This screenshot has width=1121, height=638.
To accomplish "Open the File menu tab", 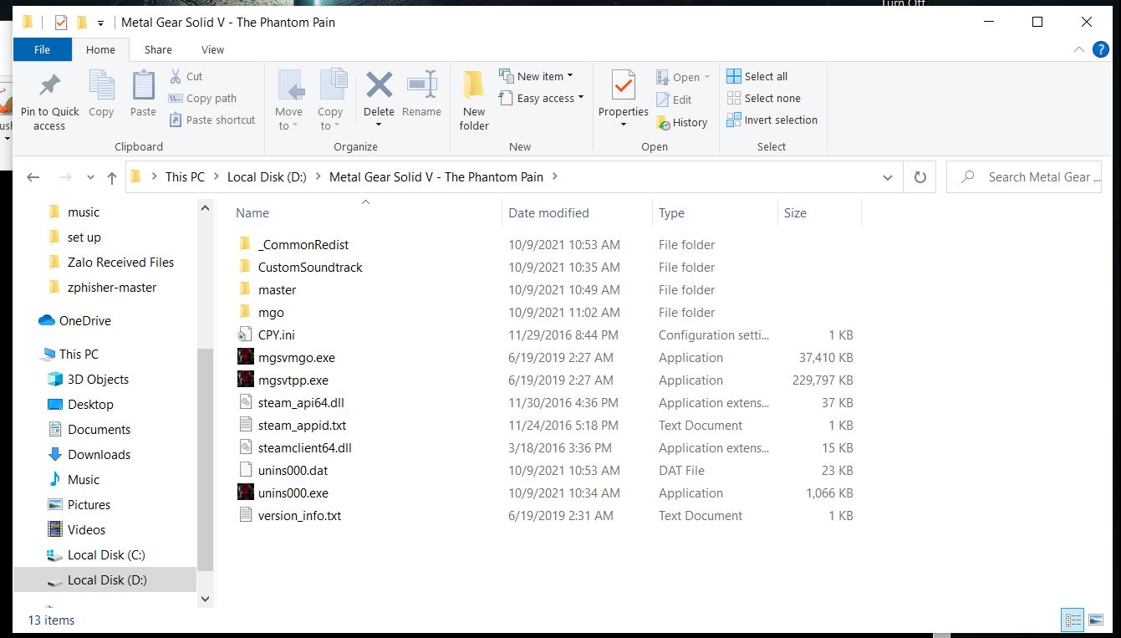I will (42, 49).
